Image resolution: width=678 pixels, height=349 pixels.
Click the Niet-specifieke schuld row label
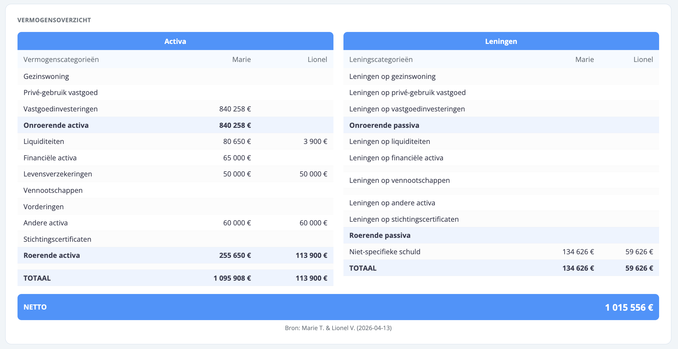click(x=385, y=252)
